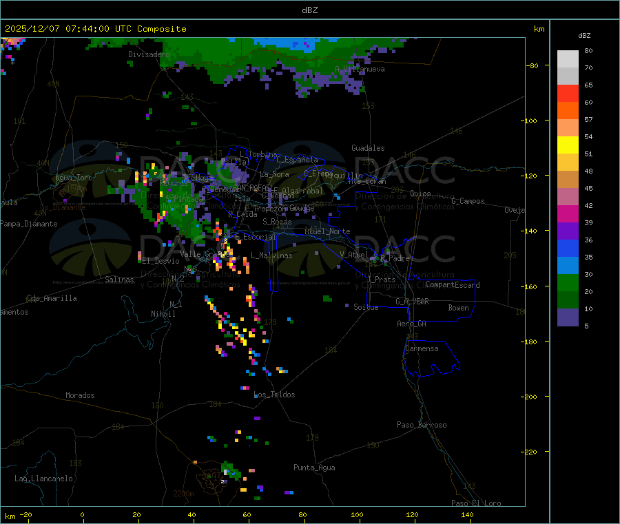Click the Los_Toldos map label

click(274, 395)
